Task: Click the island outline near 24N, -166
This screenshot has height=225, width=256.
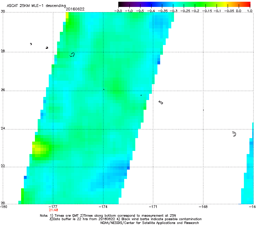Action: (x=234, y=134)
